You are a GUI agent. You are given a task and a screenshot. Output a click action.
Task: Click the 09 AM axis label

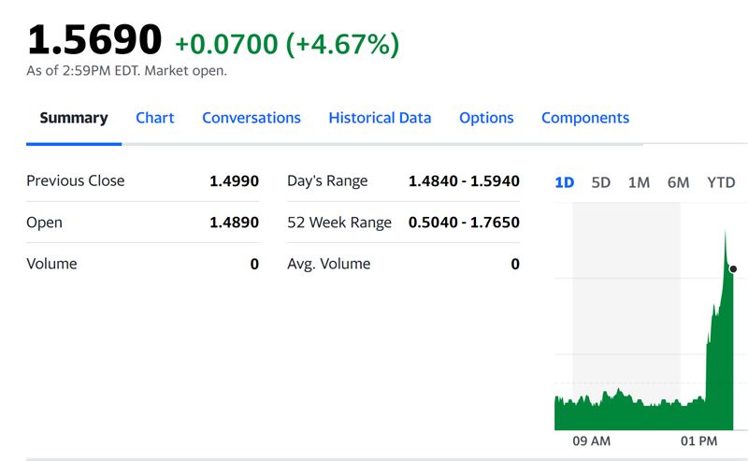(x=592, y=441)
